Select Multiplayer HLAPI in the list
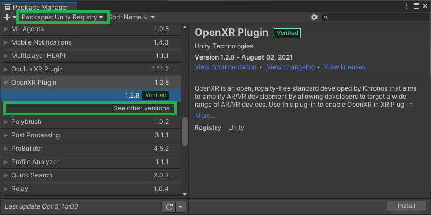 [91, 56]
